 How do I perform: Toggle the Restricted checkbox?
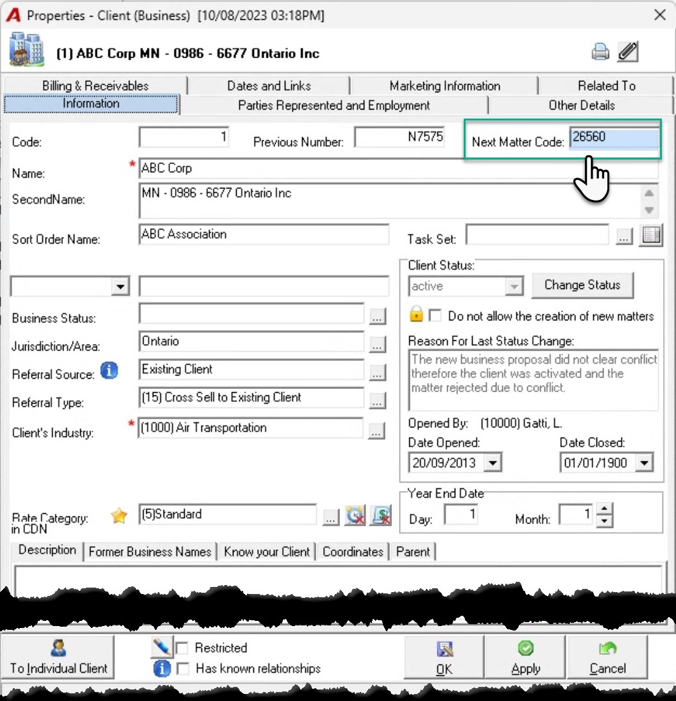183,648
